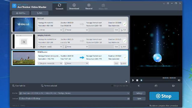Image resolution: width=192 pixels, height=108 pixels.
Task: Click the sample_iPod.m4v file name
Action: coord(44,35)
